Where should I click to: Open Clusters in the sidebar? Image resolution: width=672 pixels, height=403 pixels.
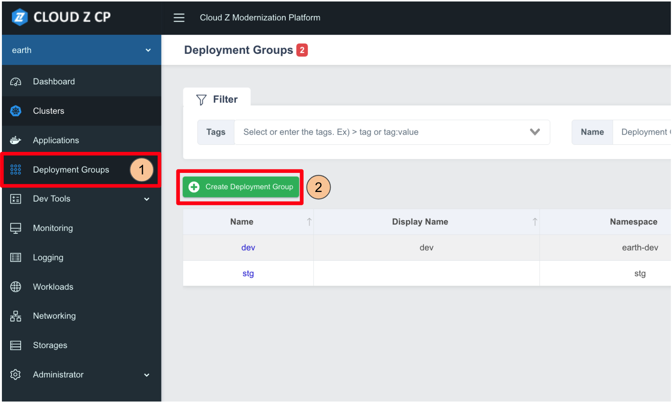81,111
